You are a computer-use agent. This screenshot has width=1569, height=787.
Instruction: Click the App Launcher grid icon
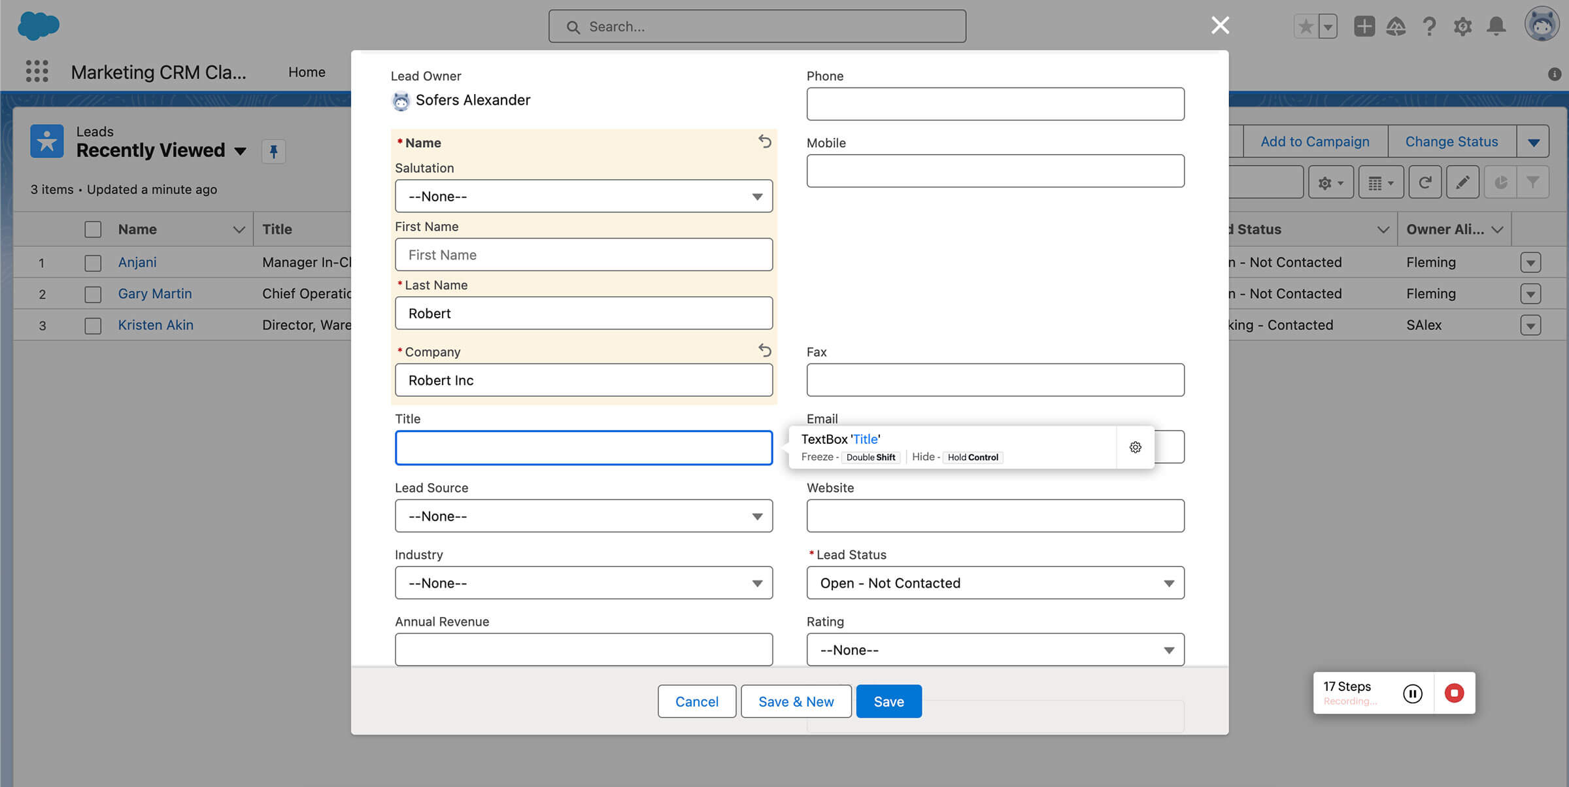pyautogui.click(x=37, y=71)
